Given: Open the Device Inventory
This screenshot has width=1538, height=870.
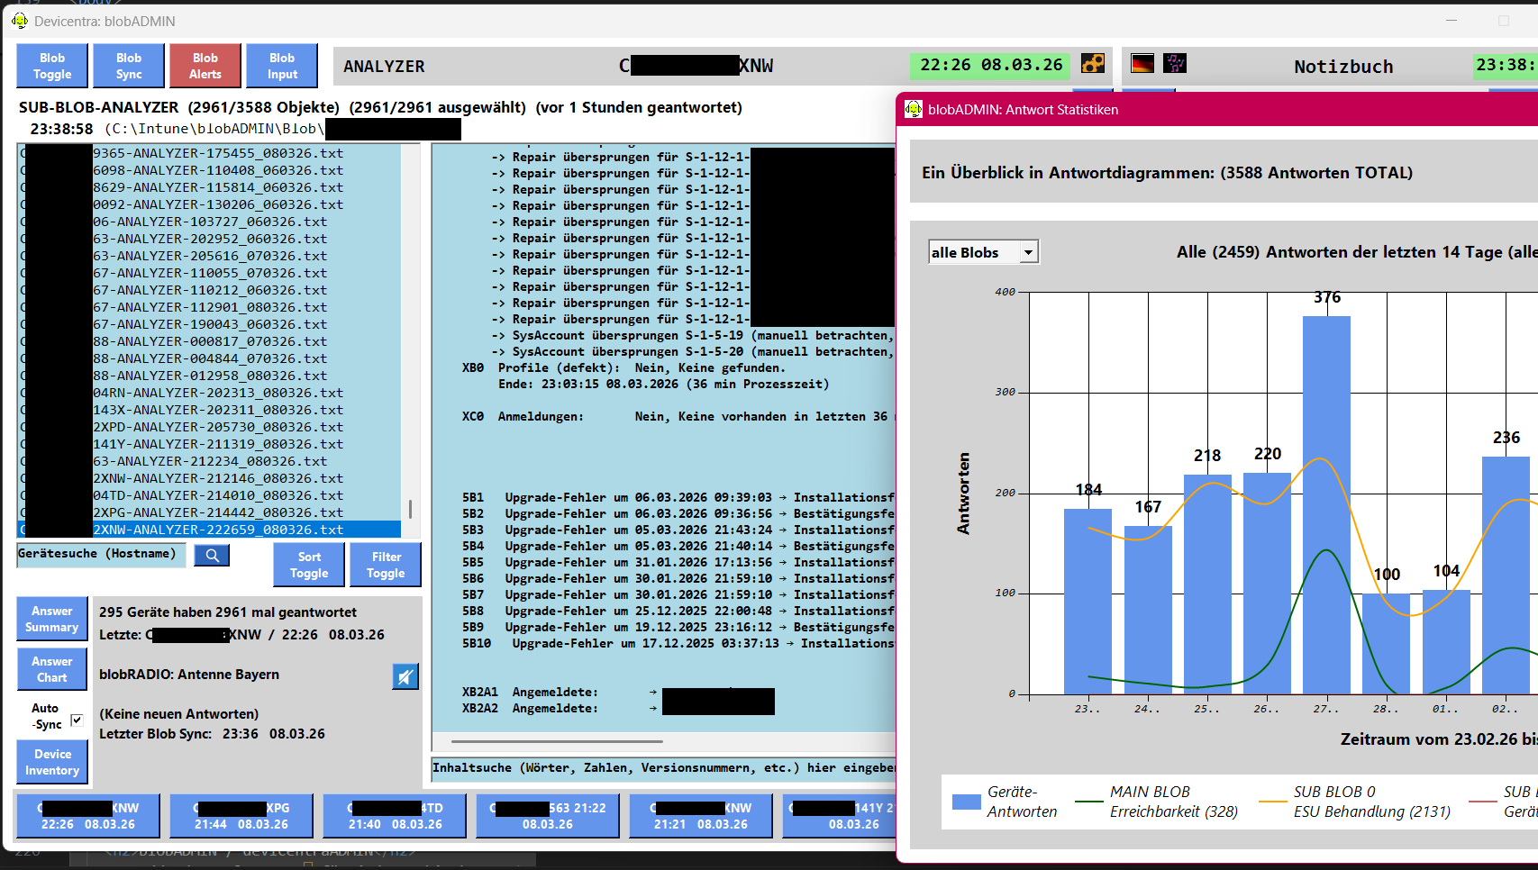Looking at the screenshot, I should 51,762.
